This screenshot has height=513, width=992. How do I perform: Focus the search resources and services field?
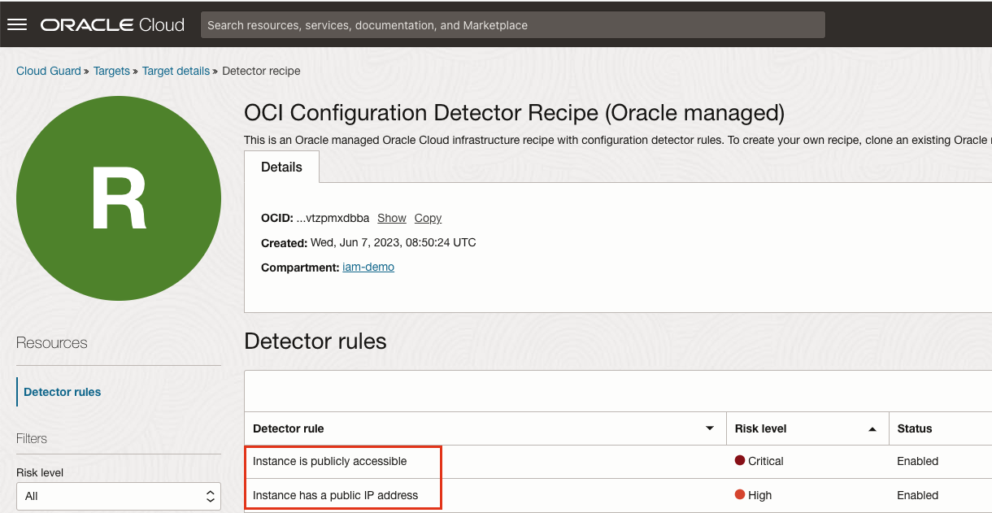click(x=512, y=25)
